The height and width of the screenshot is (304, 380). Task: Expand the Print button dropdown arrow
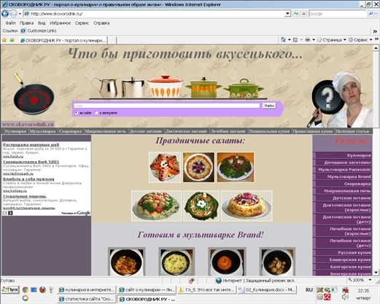coord(314,39)
